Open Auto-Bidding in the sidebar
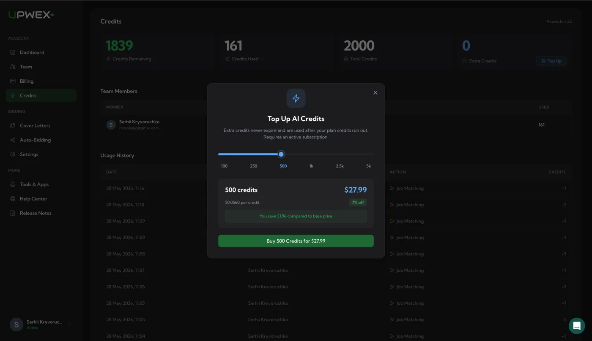Image resolution: width=592 pixels, height=341 pixels. click(x=41, y=140)
